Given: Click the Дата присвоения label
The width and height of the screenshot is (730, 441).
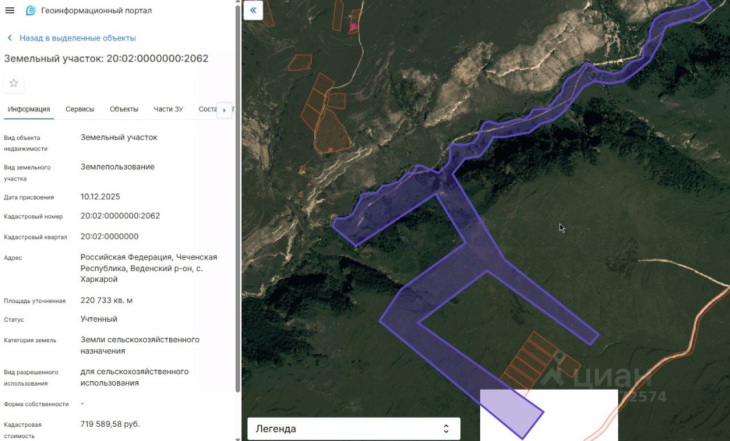Looking at the screenshot, I should (29, 197).
